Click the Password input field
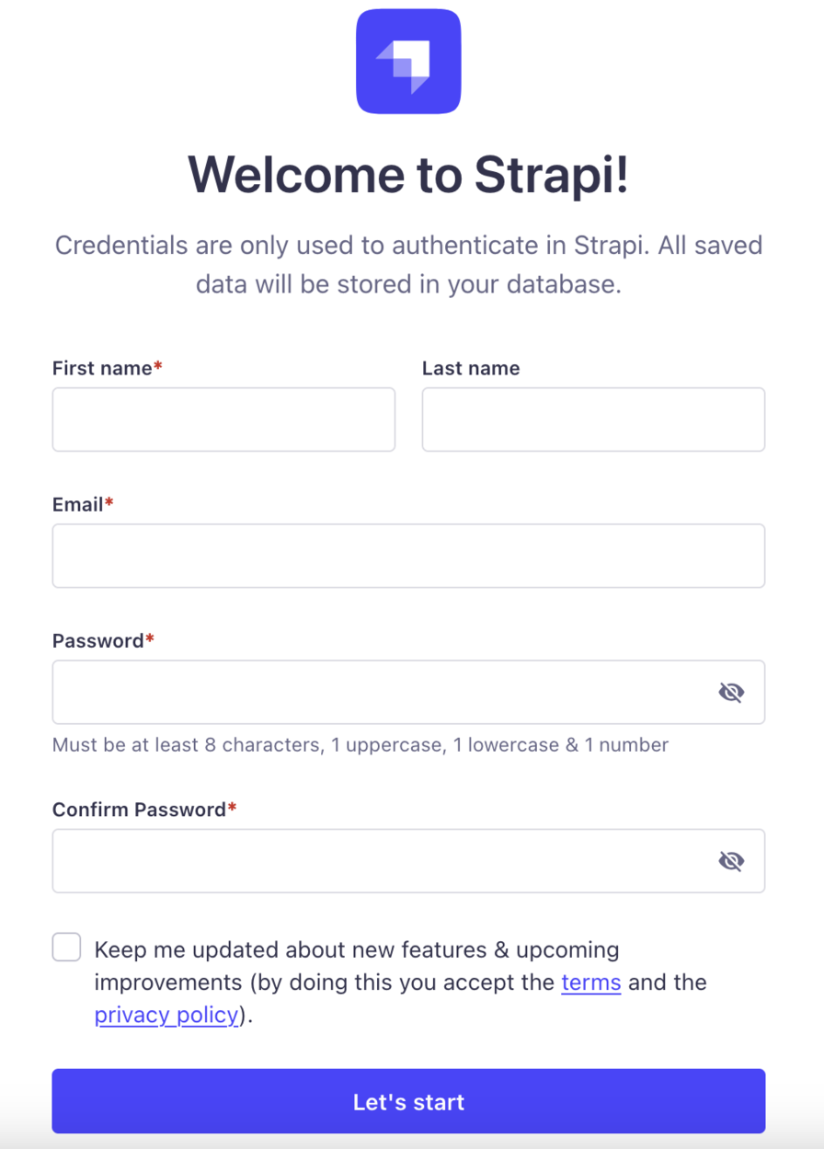This screenshot has width=824, height=1149. 368,692
